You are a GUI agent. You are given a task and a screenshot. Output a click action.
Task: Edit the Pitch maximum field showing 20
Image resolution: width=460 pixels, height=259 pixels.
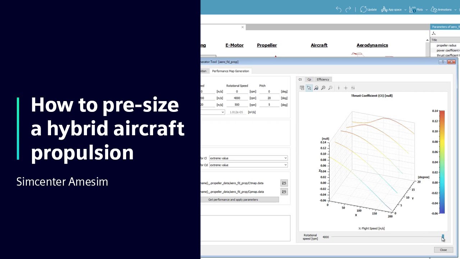click(x=269, y=98)
